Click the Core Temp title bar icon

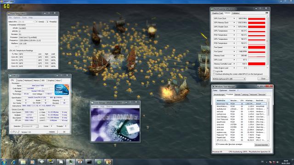point(9,14)
